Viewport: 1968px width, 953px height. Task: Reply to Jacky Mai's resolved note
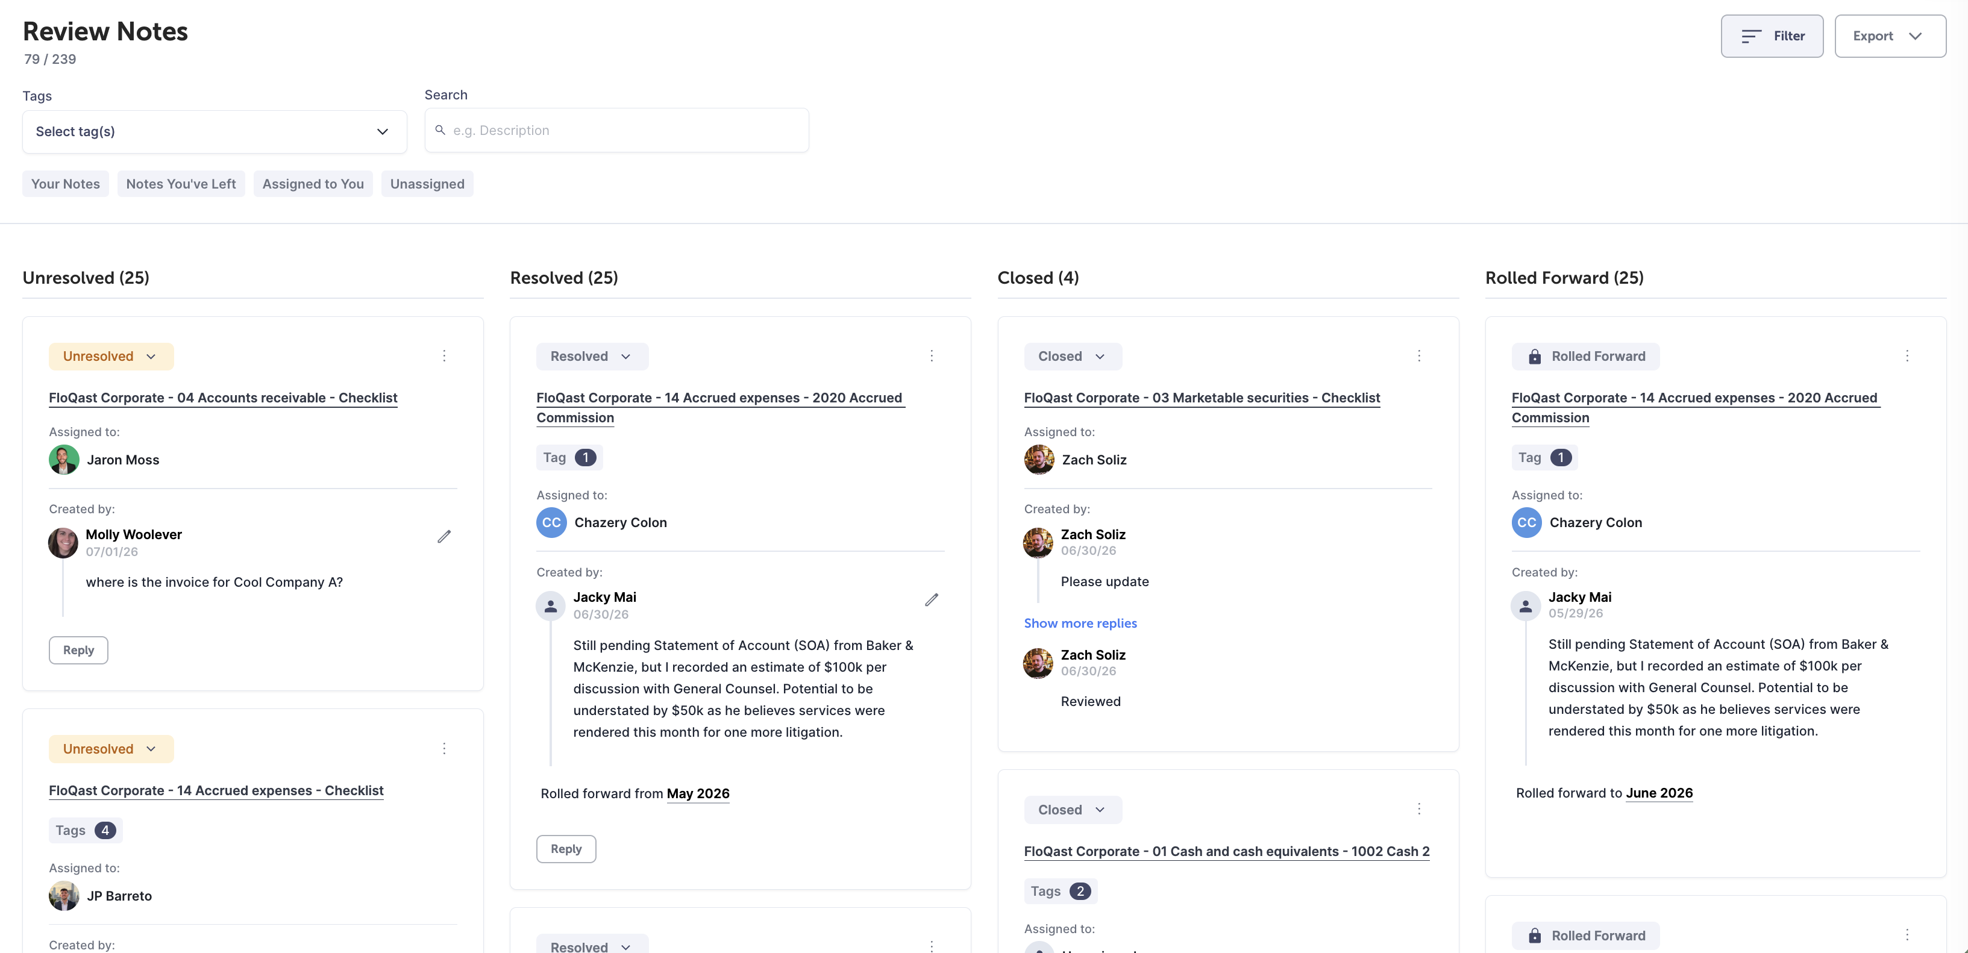[565, 848]
